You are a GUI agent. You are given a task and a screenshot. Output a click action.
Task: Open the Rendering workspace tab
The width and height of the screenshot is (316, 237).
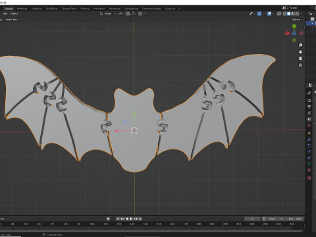point(115,9)
